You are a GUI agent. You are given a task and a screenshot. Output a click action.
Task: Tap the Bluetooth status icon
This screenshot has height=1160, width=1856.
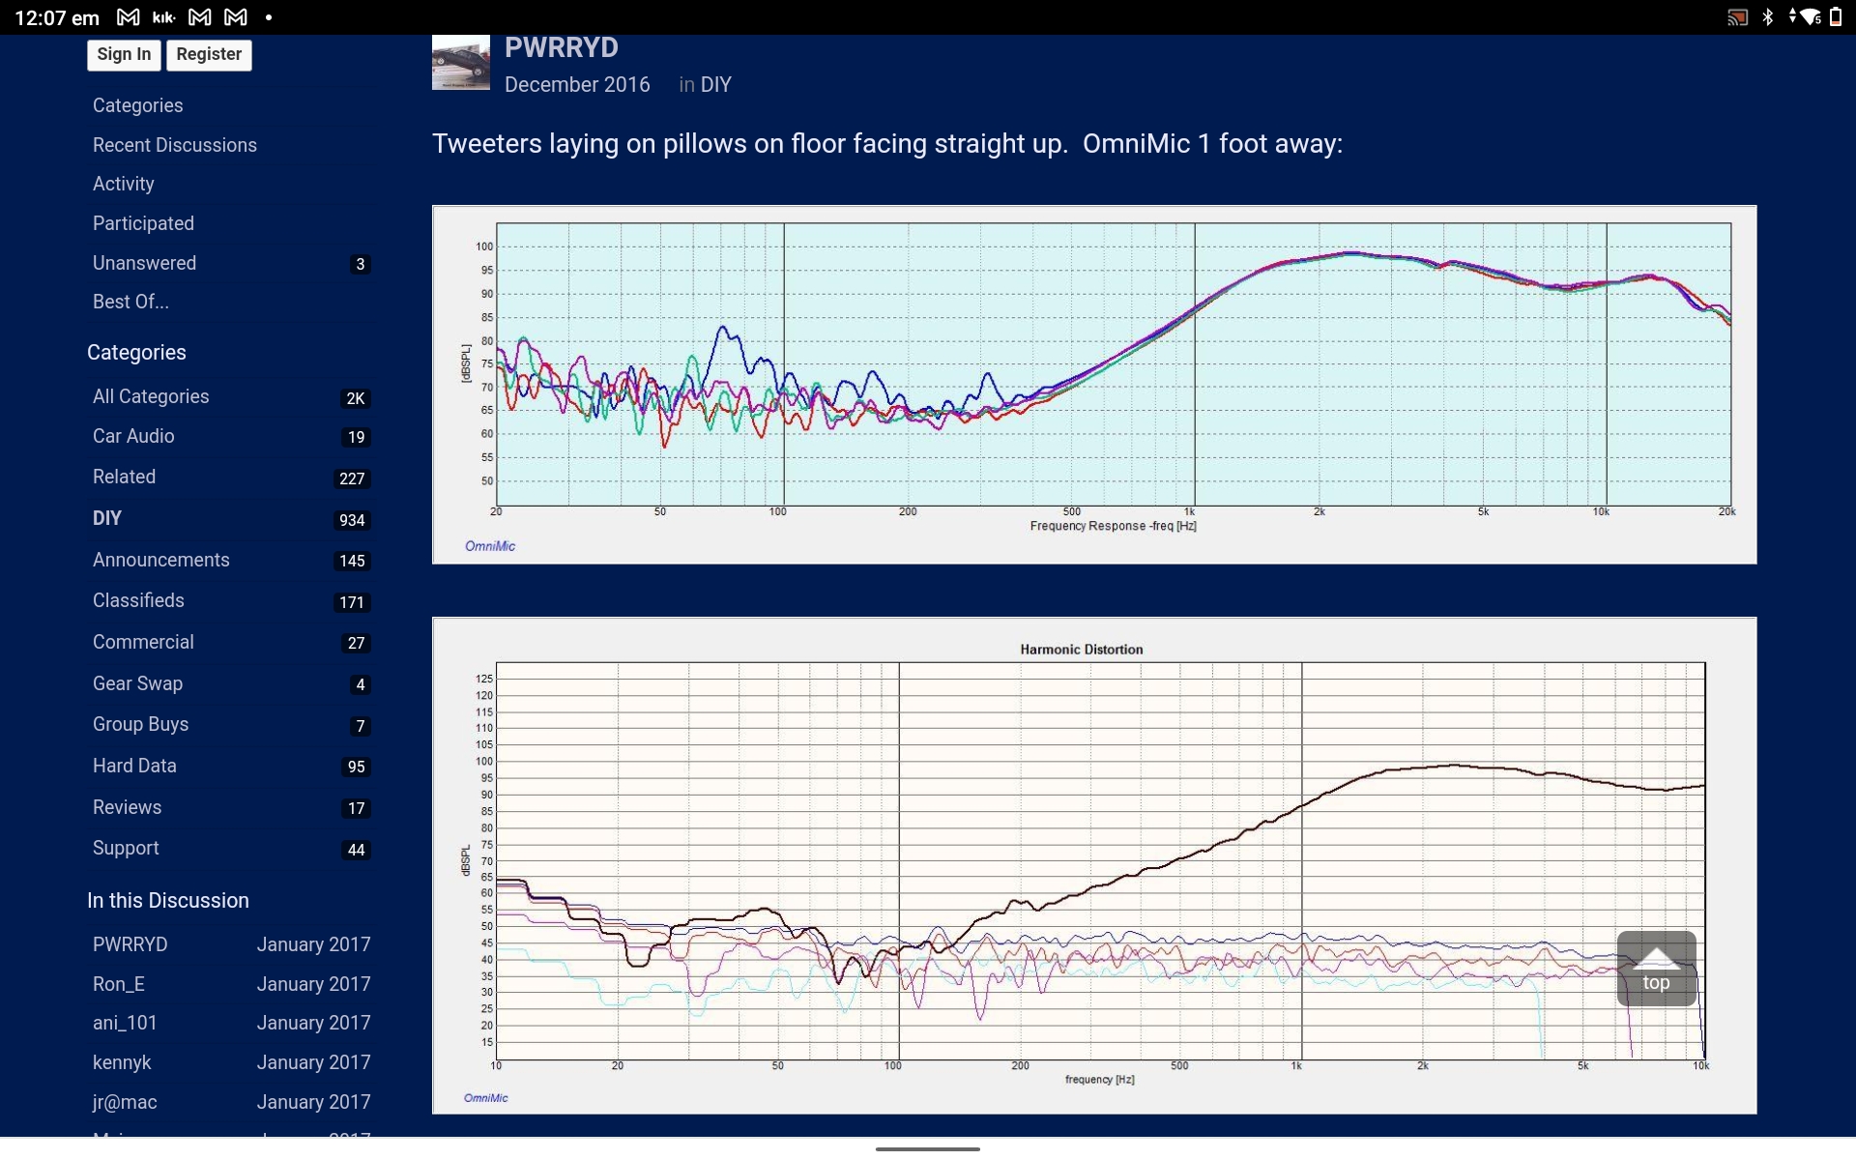pos(1768,17)
